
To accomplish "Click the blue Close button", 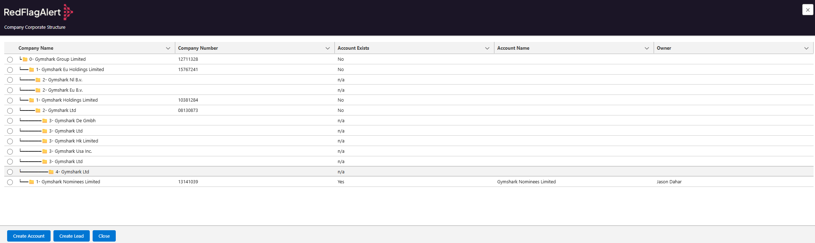I will click(x=104, y=236).
